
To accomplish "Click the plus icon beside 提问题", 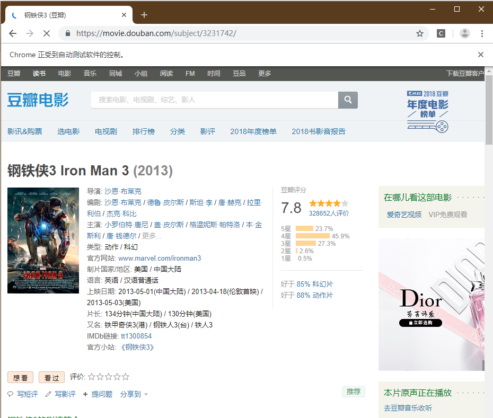I will [85, 394].
